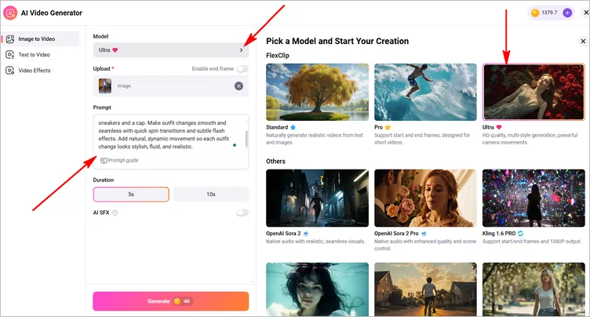Click the FlexClip section heading
The height and width of the screenshot is (317, 590).
pyautogui.click(x=278, y=56)
